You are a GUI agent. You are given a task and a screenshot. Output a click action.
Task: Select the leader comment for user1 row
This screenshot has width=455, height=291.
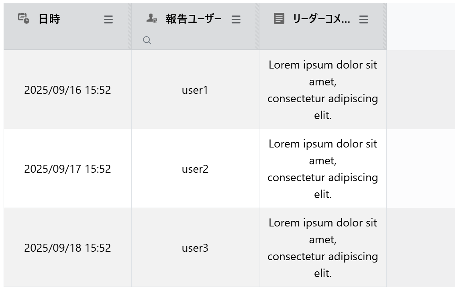pos(323,90)
